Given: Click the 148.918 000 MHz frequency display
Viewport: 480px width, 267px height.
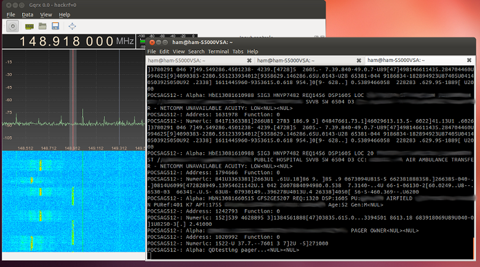Looking at the screenshot, I should (x=68, y=42).
